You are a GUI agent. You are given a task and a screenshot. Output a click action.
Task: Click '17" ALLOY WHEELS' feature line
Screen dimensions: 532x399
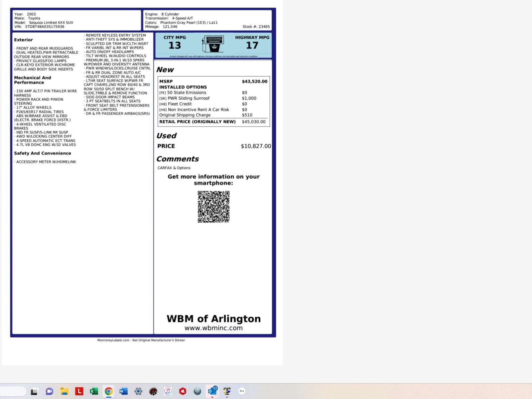[x=34, y=108]
